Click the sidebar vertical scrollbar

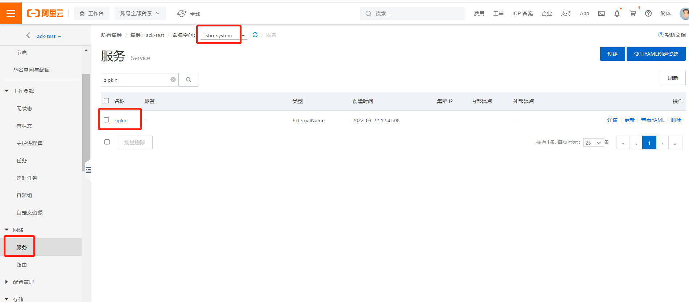86,122
